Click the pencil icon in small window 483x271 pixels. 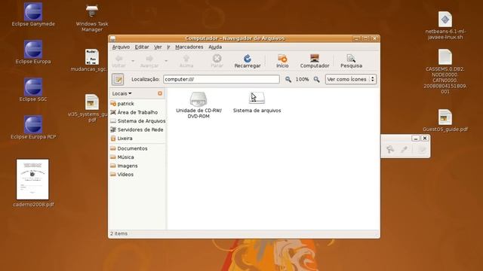(404, 149)
